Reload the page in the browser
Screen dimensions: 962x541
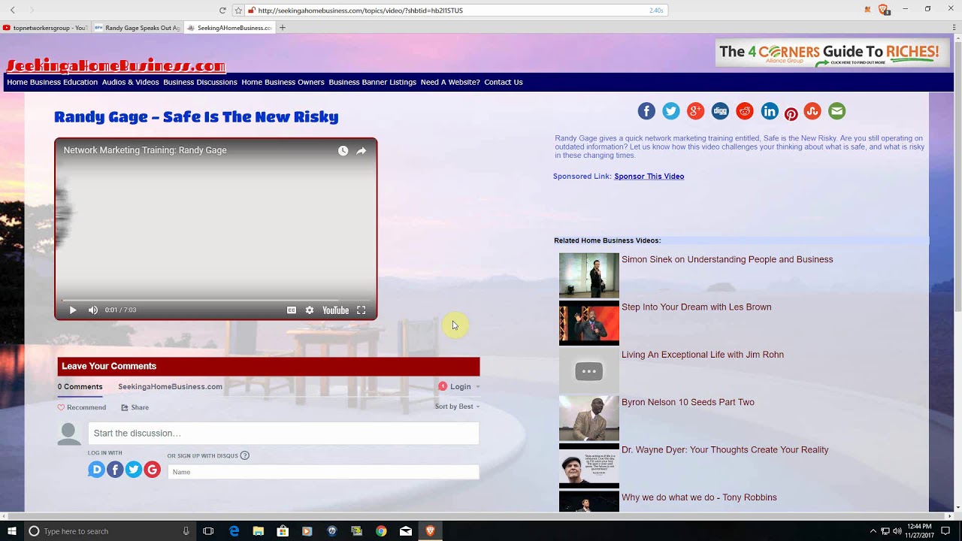(x=222, y=11)
